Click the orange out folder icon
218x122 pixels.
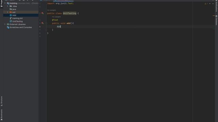click(x=11, y=12)
